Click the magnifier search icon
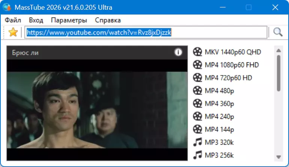The width and height of the screenshot is (289, 167). (x=278, y=32)
